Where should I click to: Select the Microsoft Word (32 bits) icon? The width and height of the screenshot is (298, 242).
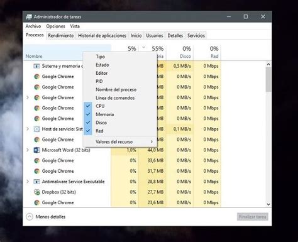pos(36,150)
